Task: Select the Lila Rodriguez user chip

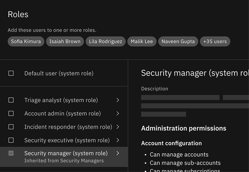Action: (106, 41)
